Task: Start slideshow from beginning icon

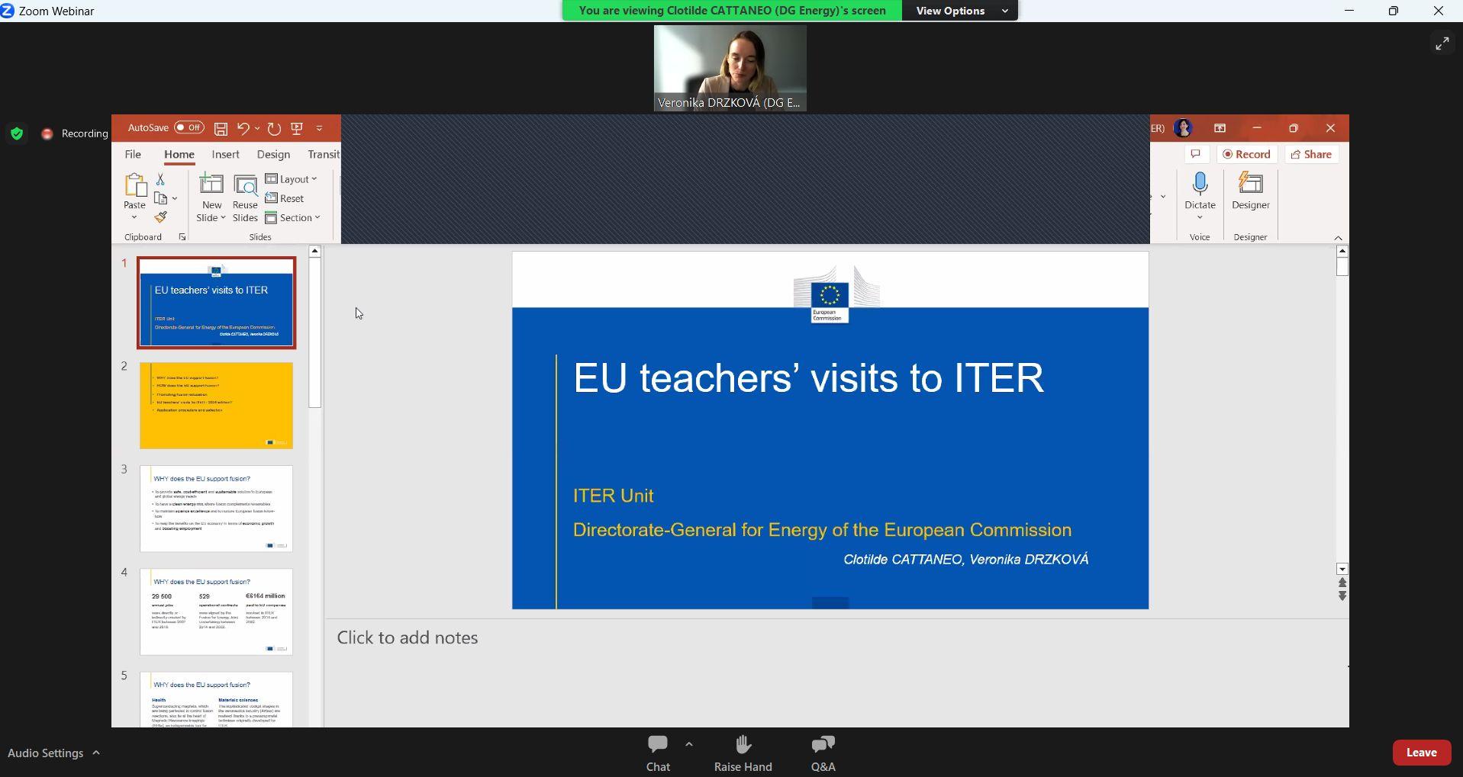Action: 297,129
